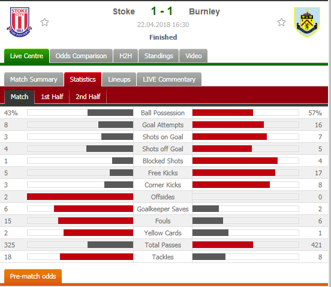Switch to the Lineups tab
This screenshot has width=331, height=287.
coord(119,79)
